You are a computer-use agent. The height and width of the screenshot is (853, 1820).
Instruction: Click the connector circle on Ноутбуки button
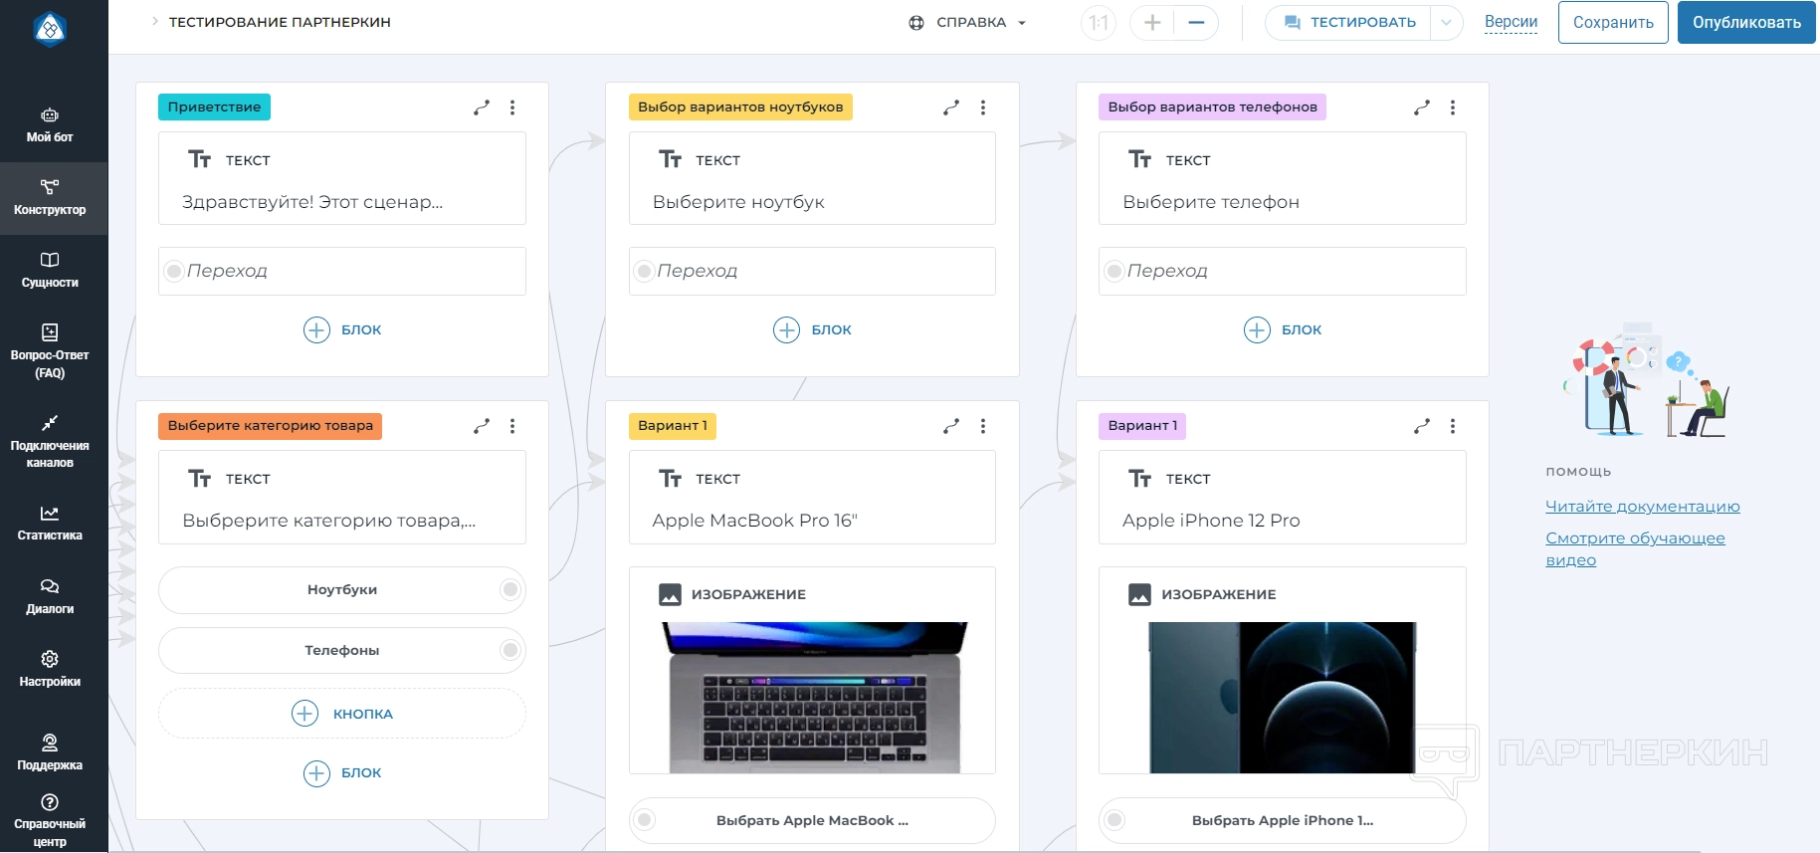510,590
